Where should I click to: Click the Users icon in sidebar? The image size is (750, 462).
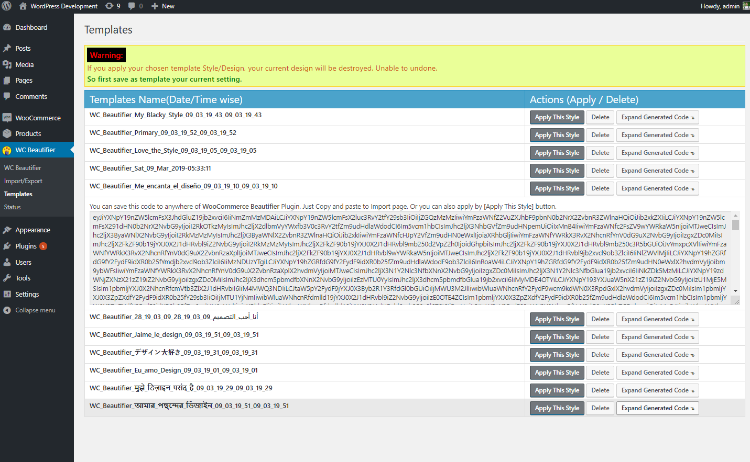7,262
